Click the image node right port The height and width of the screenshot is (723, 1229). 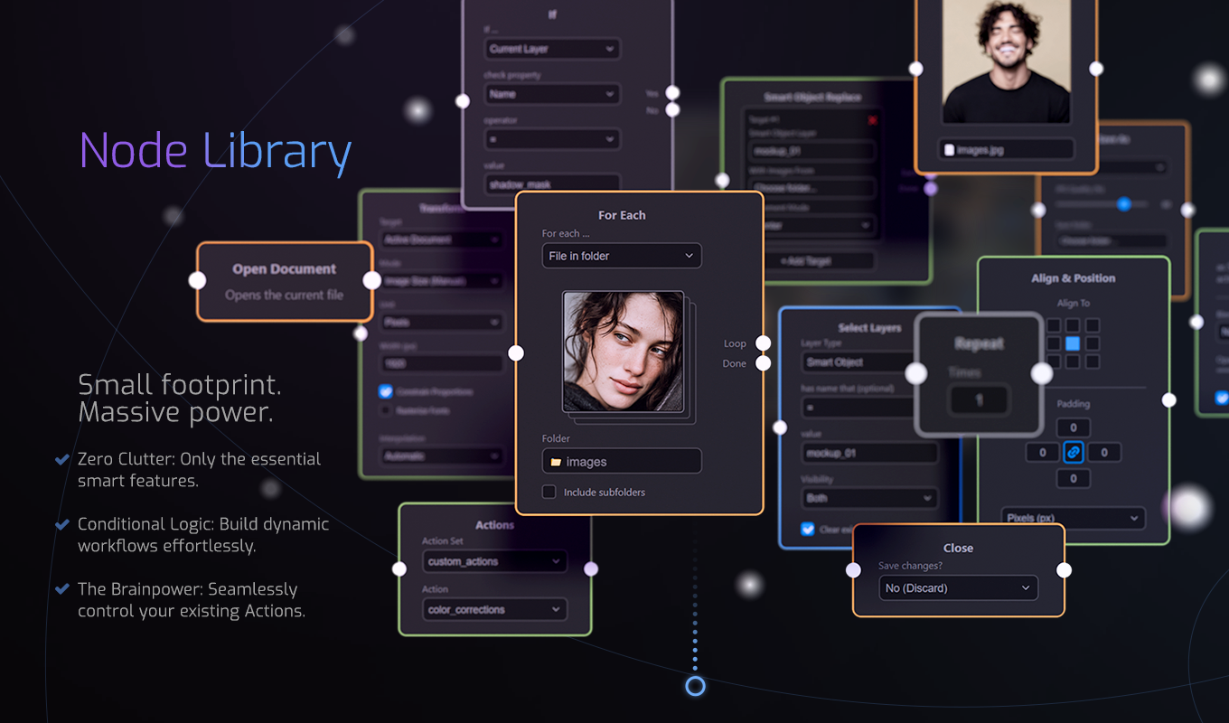[x=1096, y=69]
